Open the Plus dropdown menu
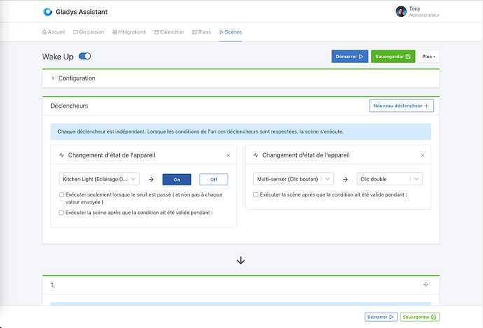This screenshot has height=328, width=483. (x=428, y=57)
